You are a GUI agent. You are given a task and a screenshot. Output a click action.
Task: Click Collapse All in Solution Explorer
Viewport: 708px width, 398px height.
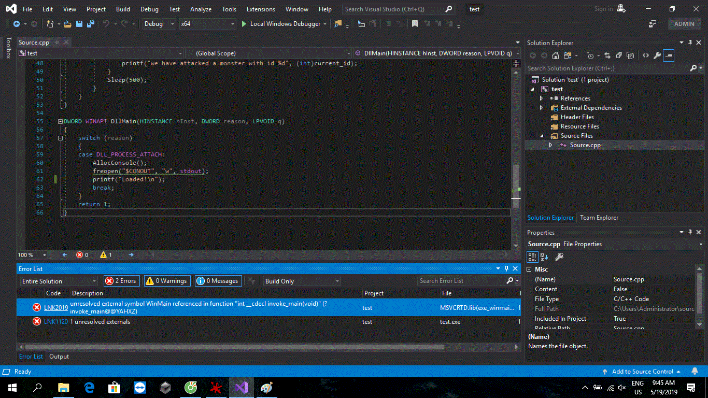point(619,56)
